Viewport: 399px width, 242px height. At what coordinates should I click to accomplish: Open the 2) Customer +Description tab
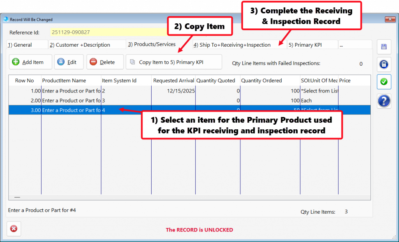coord(86,45)
